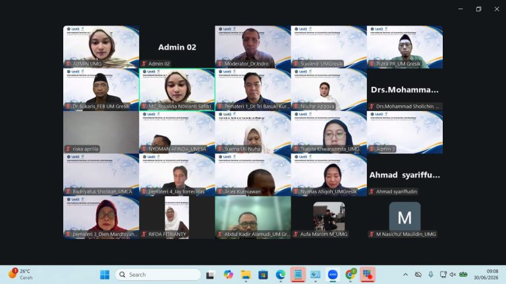506x284 pixels.
Task: Open Google Chrome from the taskbar
Action: coord(350,275)
